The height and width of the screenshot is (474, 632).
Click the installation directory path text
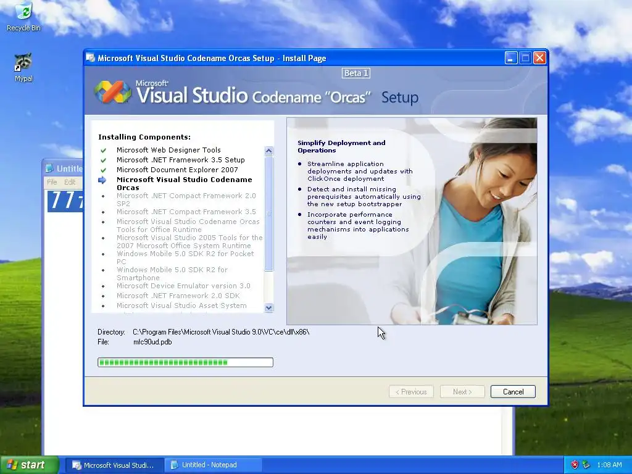[221, 332]
